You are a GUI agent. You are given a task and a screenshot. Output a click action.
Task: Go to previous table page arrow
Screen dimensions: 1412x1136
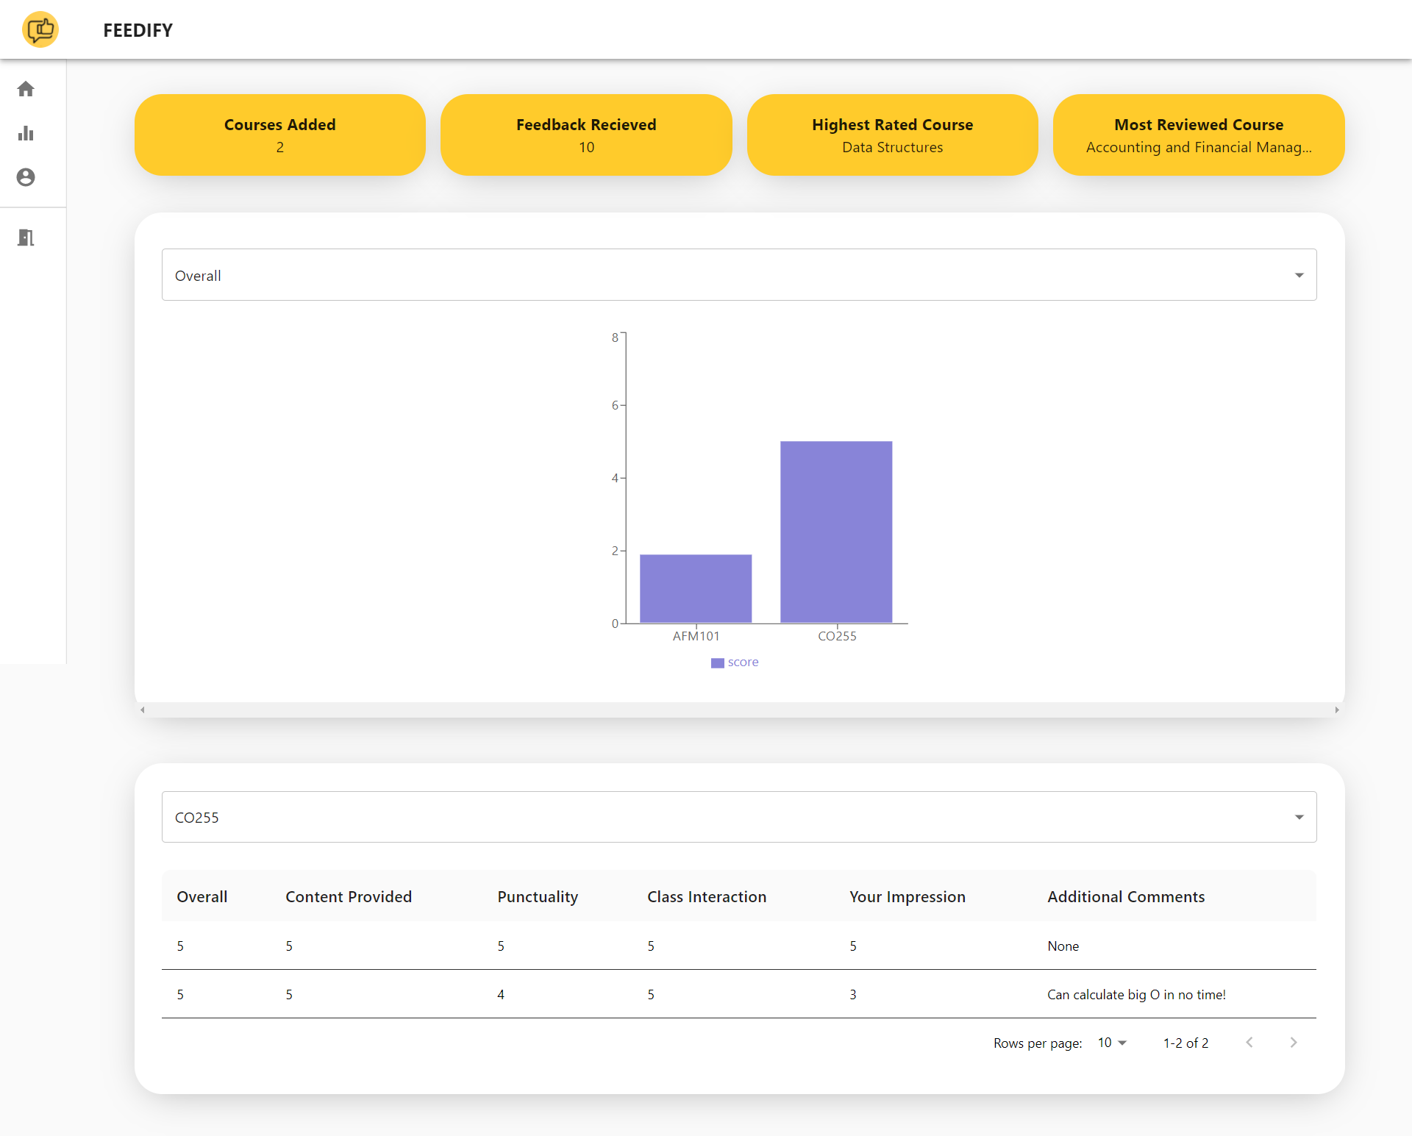(1249, 1043)
